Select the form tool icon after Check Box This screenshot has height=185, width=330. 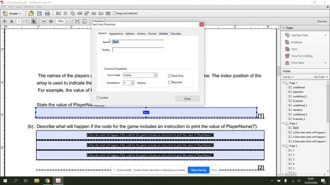click(73, 13)
